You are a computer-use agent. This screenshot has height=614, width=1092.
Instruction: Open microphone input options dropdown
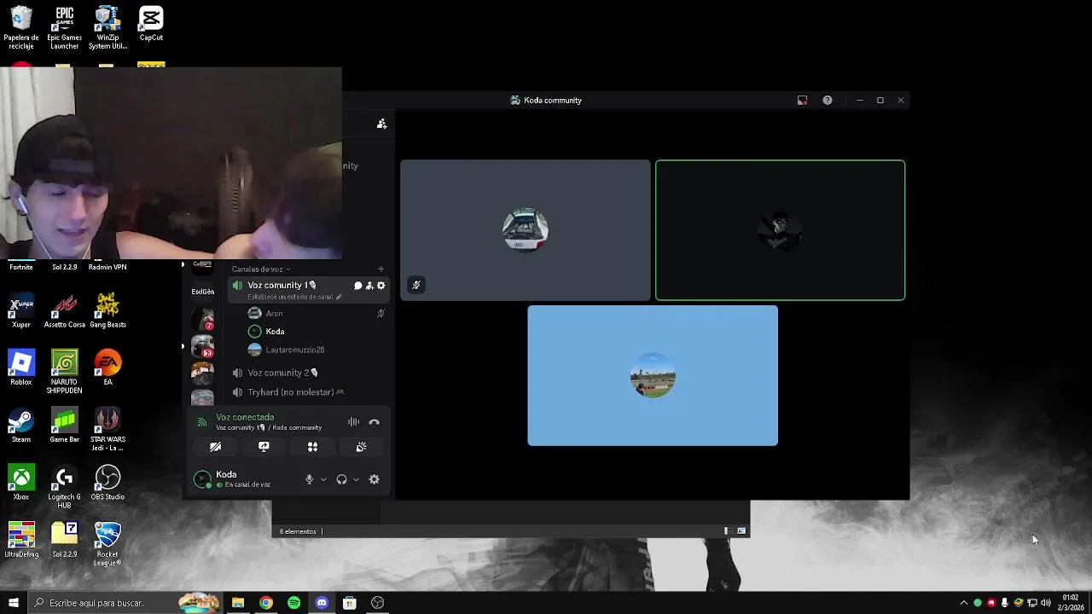[323, 479]
